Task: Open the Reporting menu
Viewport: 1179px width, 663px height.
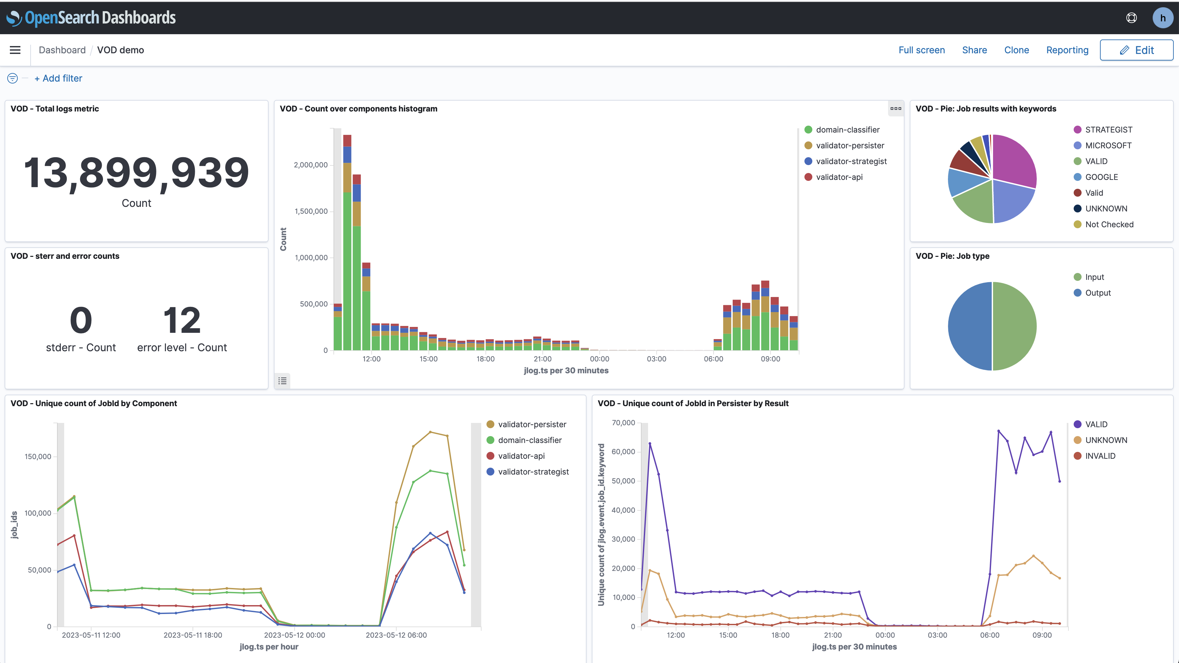Action: (1067, 50)
